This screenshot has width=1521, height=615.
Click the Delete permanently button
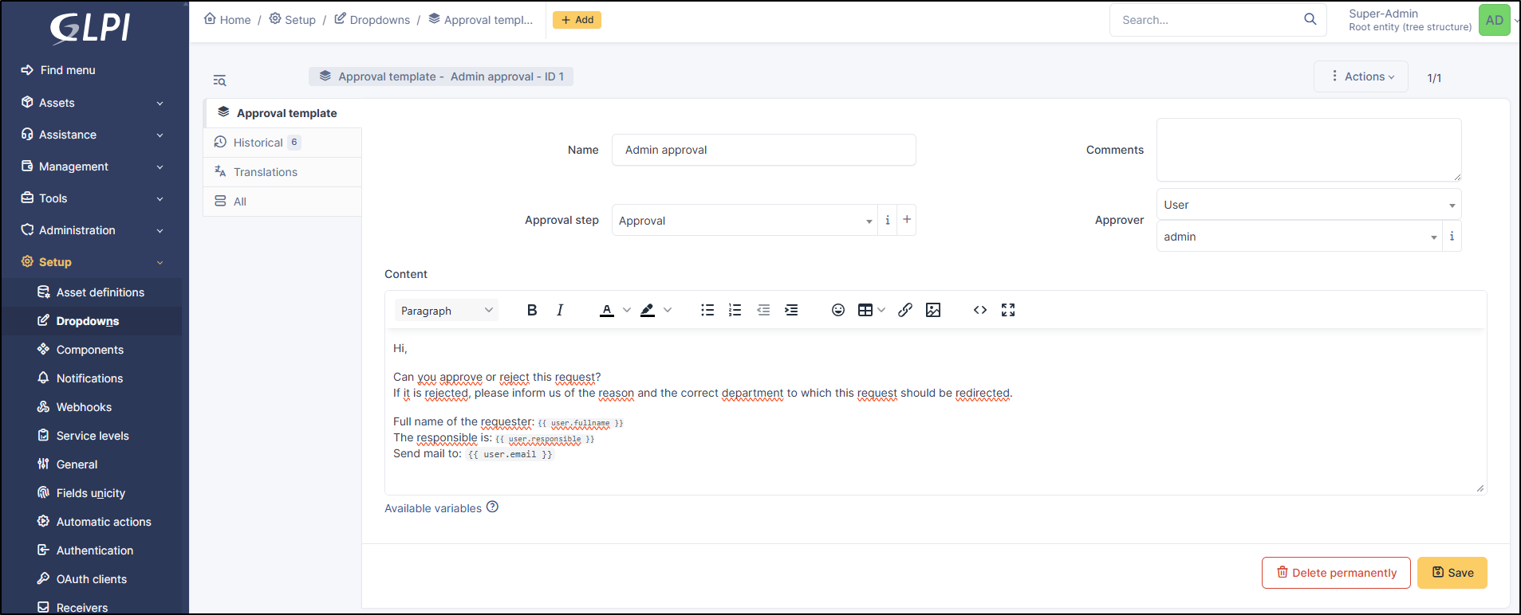[1336, 573]
